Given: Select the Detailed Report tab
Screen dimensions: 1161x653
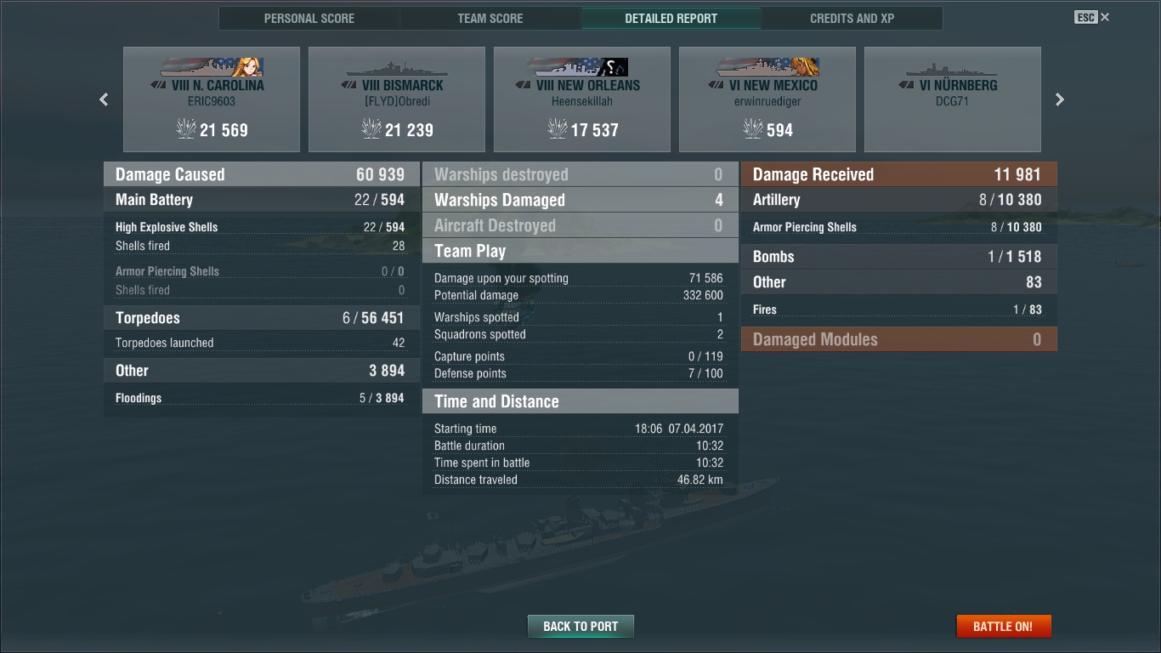Looking at the screenshot, I should 671,18.
